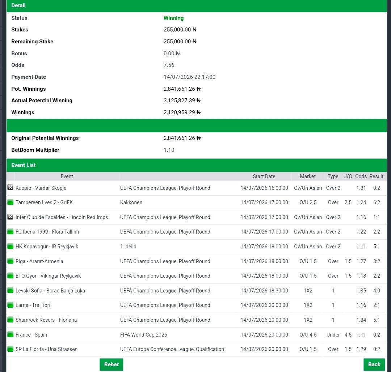Click green status icon for France - Spain
This screenshot has width=391, height=372.
10,334
